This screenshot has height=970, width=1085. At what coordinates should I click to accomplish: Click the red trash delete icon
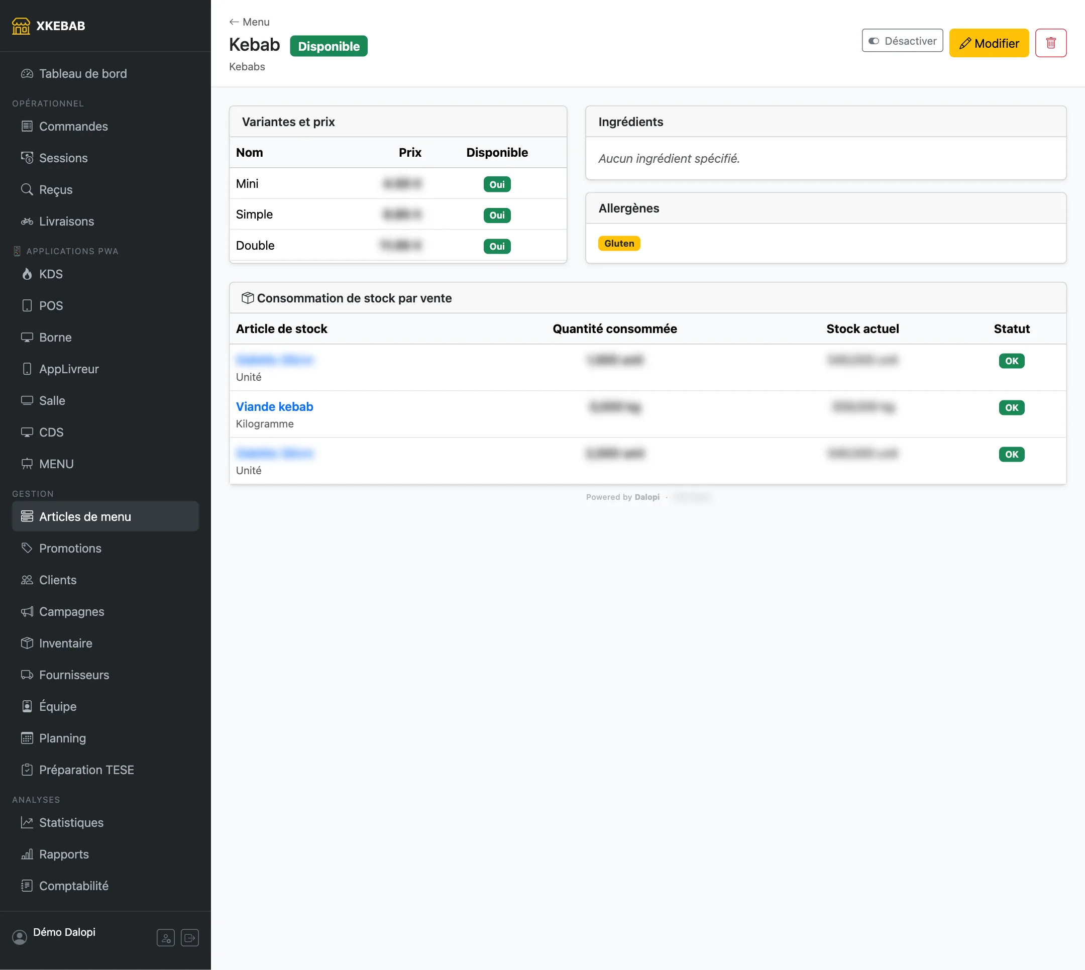[1050, 43]
